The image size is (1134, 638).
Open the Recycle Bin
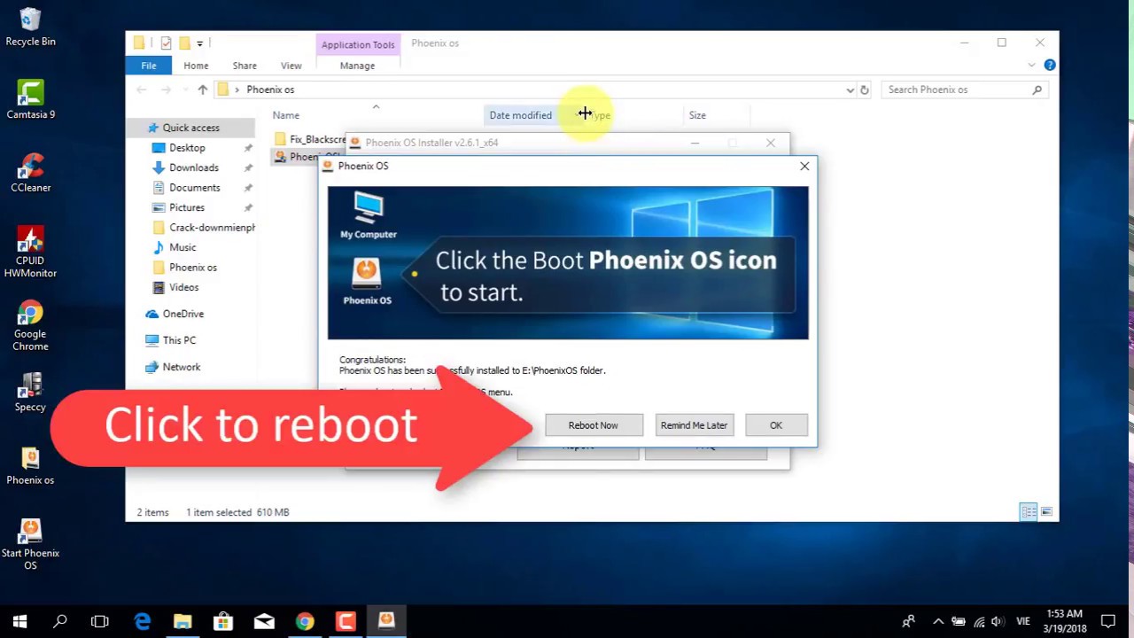[x=30, y=18]
